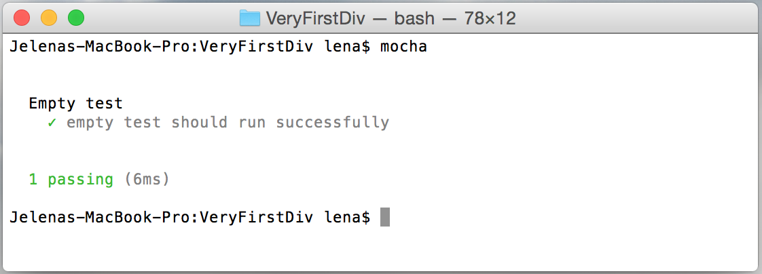The width and height of the screenshot is (762, 274).
Task: Click the '(6ms)' duration text
Action: pos(147,180)
